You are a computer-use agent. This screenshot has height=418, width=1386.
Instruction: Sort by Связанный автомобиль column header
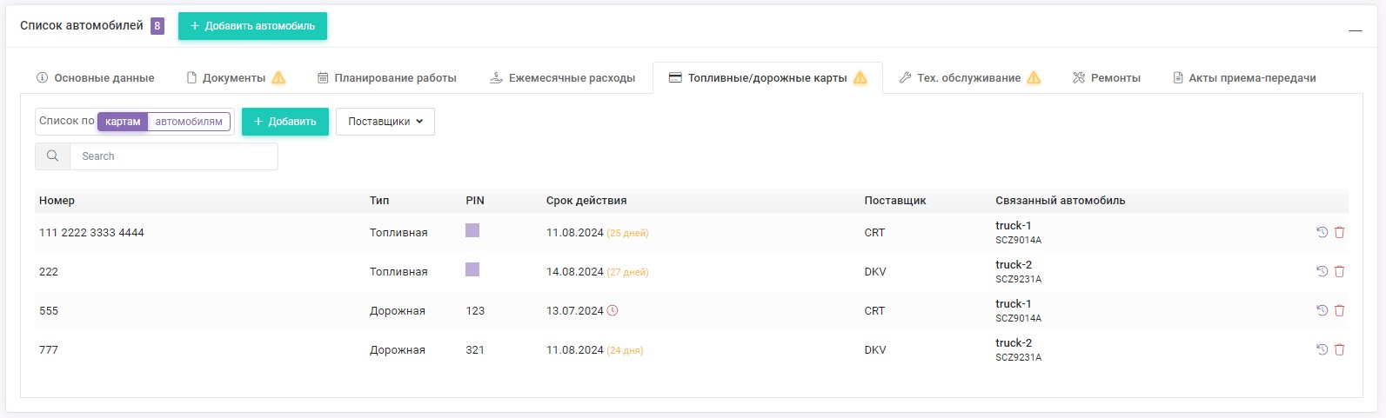[1061, 200]
